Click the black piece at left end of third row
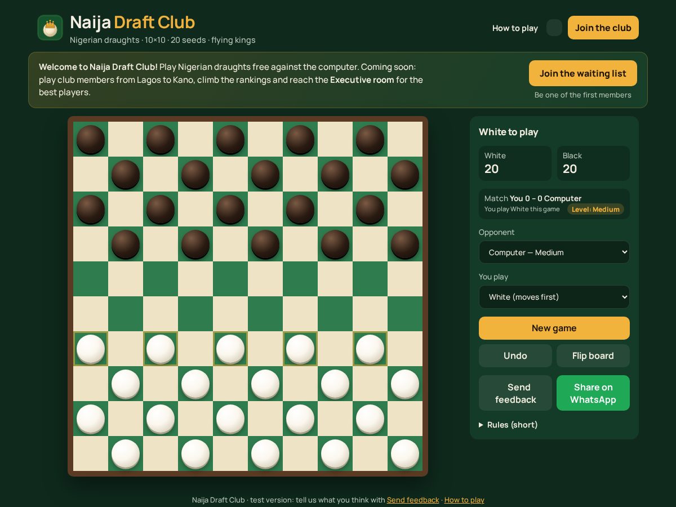 coord(91,209)
